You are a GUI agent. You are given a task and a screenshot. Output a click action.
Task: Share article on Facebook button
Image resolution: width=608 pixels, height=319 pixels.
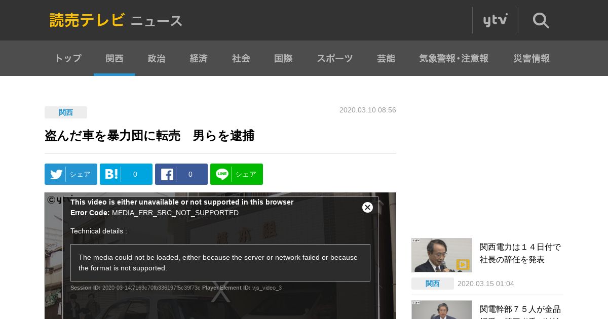[181, 174]
